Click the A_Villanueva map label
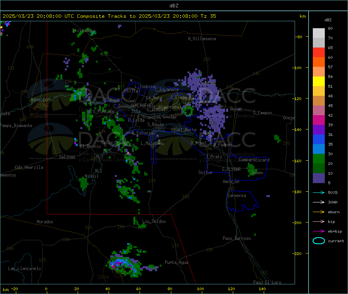The height and width of the screenshot is (294, 348). pyautogui.click(x=202, y=39)
